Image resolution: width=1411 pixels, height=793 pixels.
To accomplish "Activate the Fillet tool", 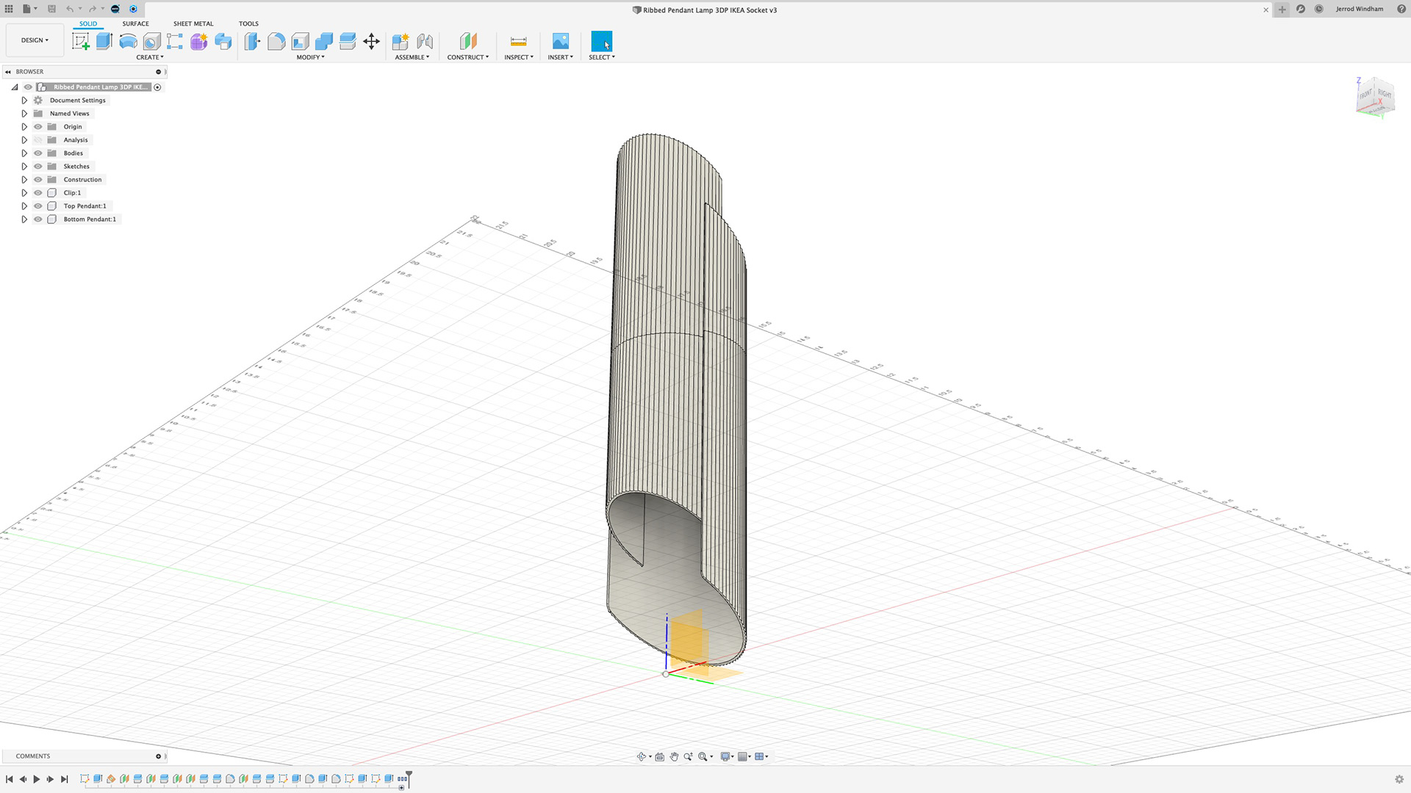I will 276,42.
